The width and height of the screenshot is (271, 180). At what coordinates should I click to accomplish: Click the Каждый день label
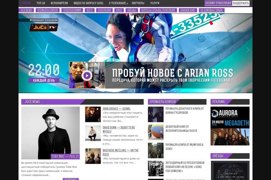(x=44, y=81)
